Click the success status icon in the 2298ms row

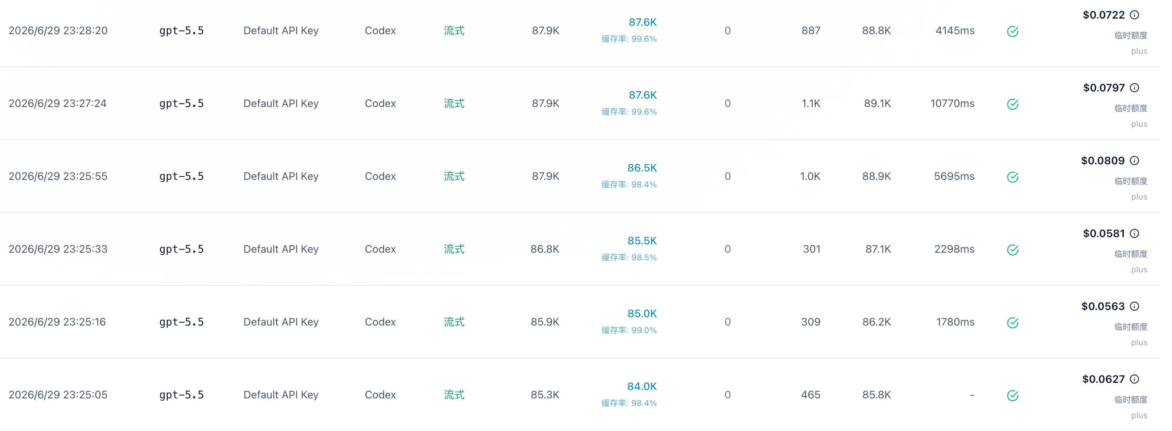click(x=1012, y=250)
